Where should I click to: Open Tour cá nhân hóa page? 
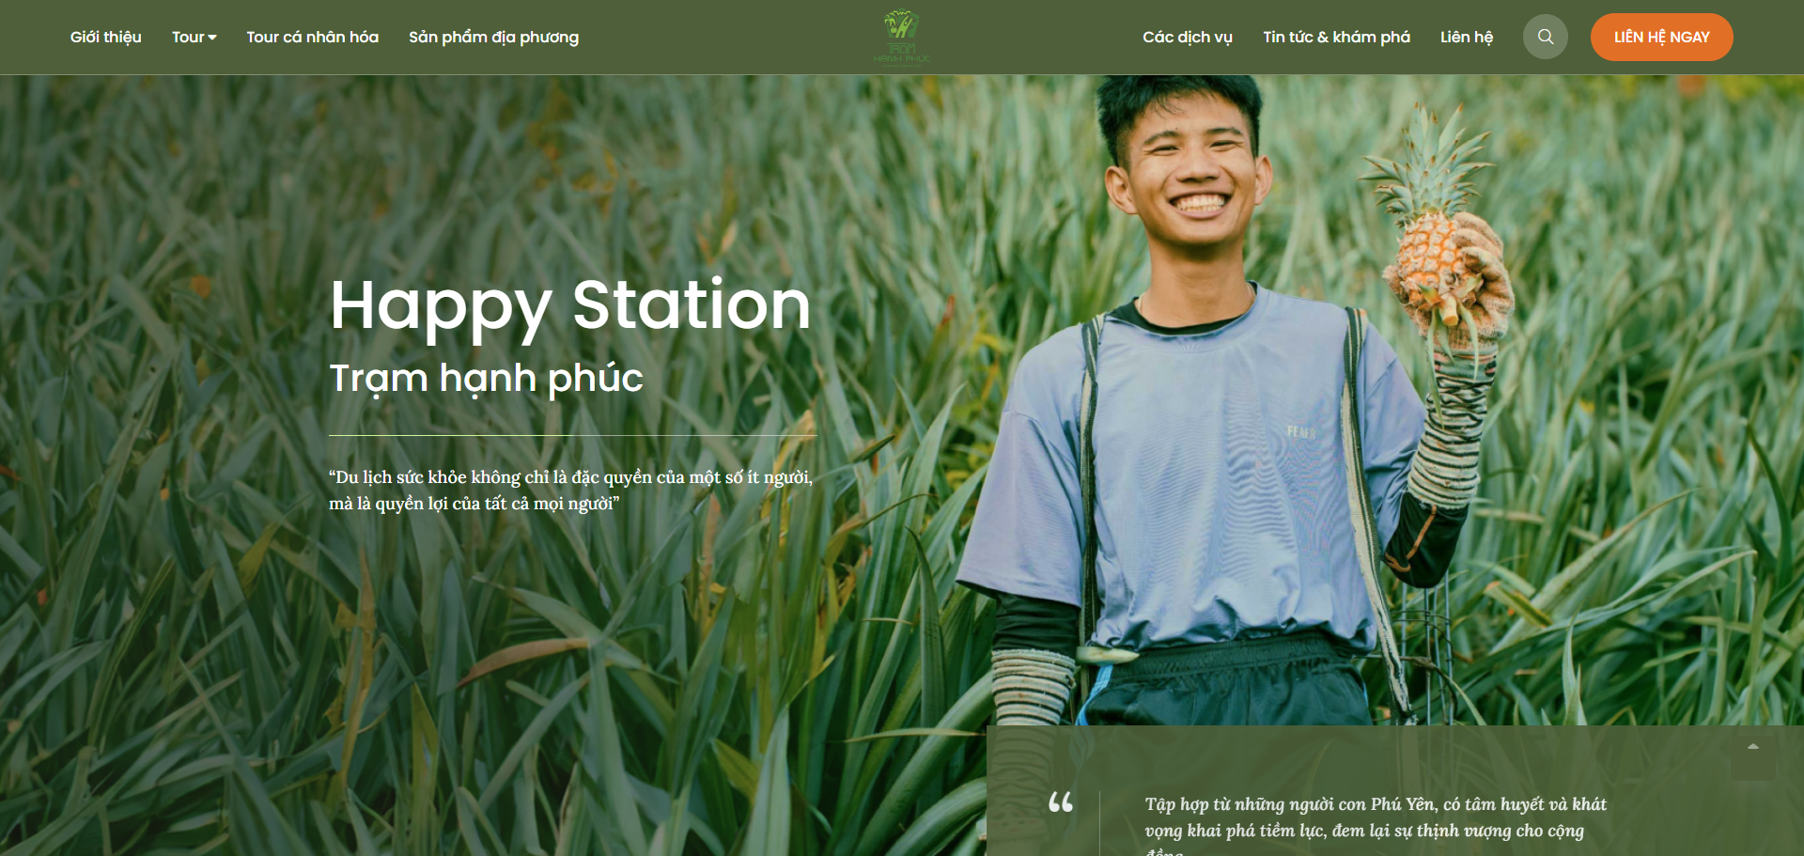pos(312,38)
